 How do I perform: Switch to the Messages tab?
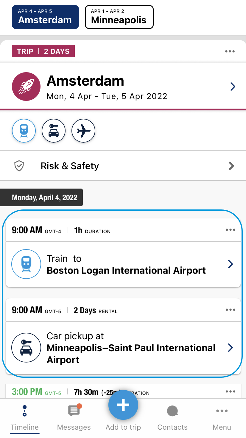(74, 418)
